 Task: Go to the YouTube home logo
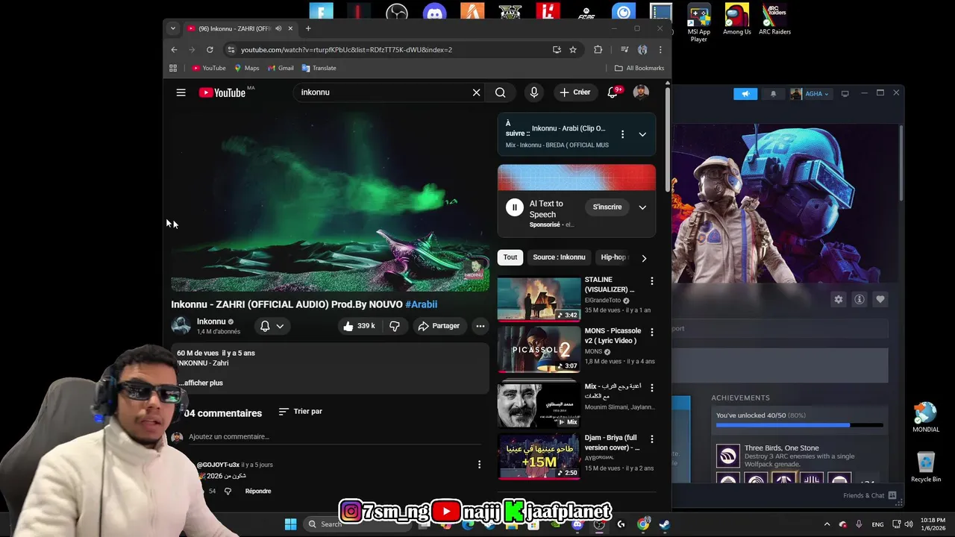pos(222,92)
